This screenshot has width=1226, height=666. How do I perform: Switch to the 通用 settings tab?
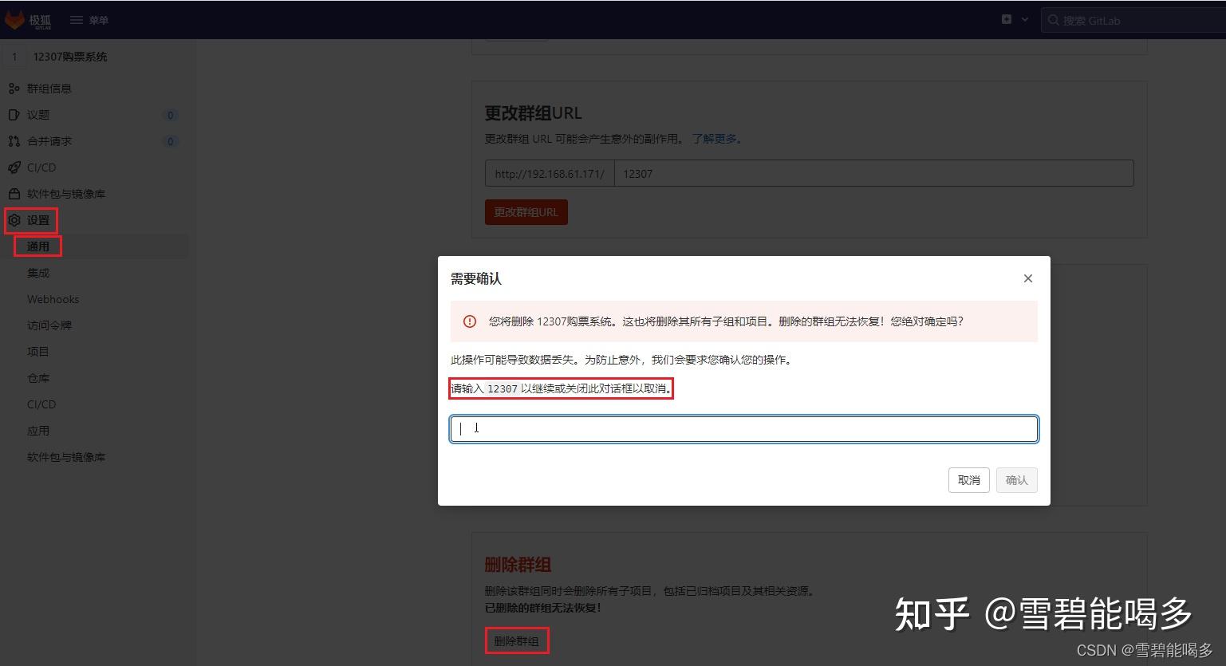37,246
